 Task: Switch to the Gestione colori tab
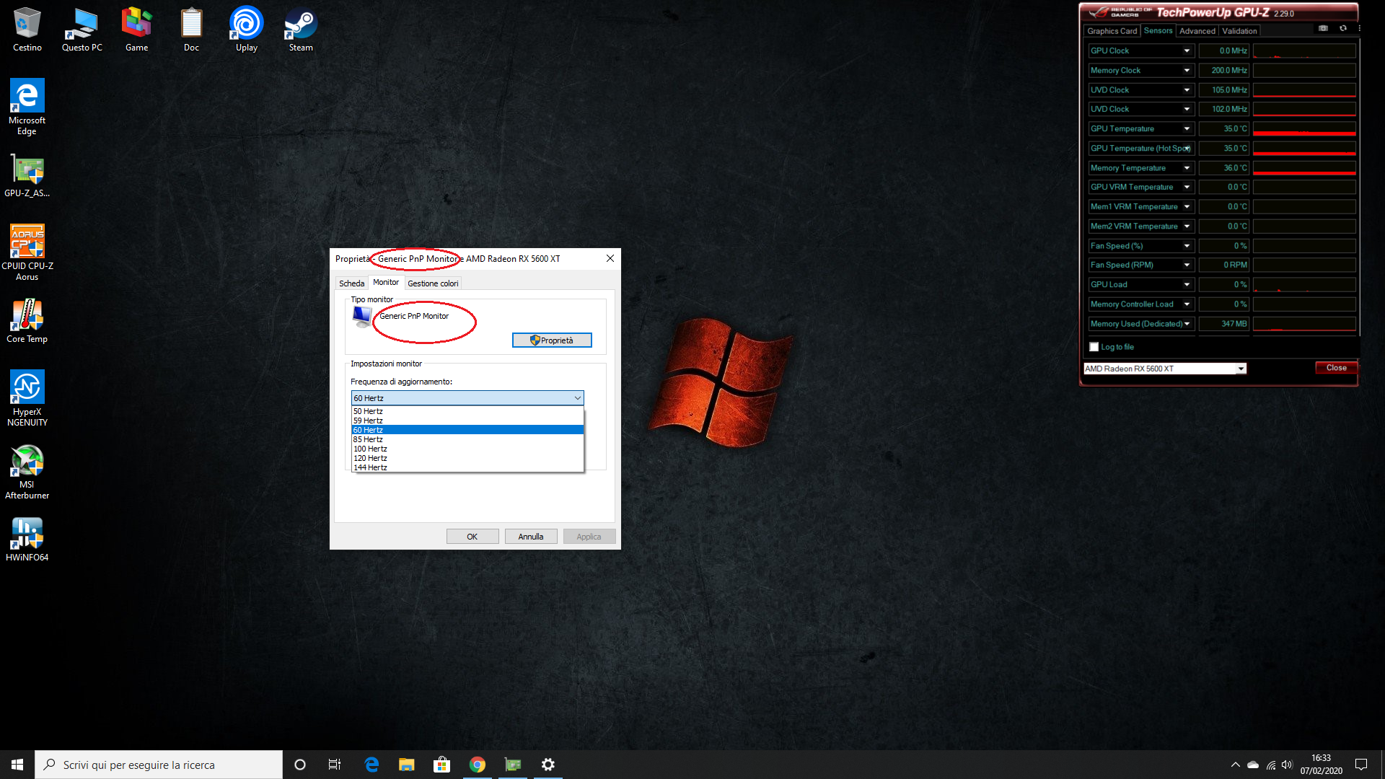point(433,283)
